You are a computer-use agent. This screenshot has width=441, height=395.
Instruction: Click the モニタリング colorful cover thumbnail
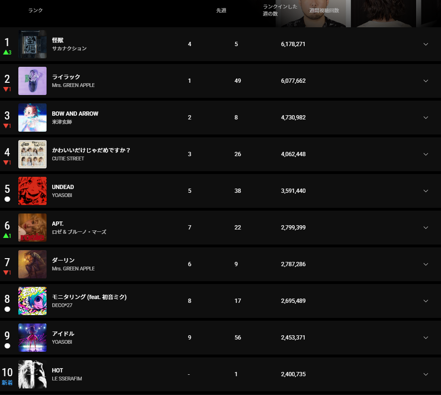pyautogui.click(x=32, y=301)
